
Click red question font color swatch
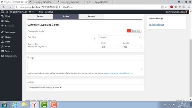pyautogui.click(x=129, y=31)
